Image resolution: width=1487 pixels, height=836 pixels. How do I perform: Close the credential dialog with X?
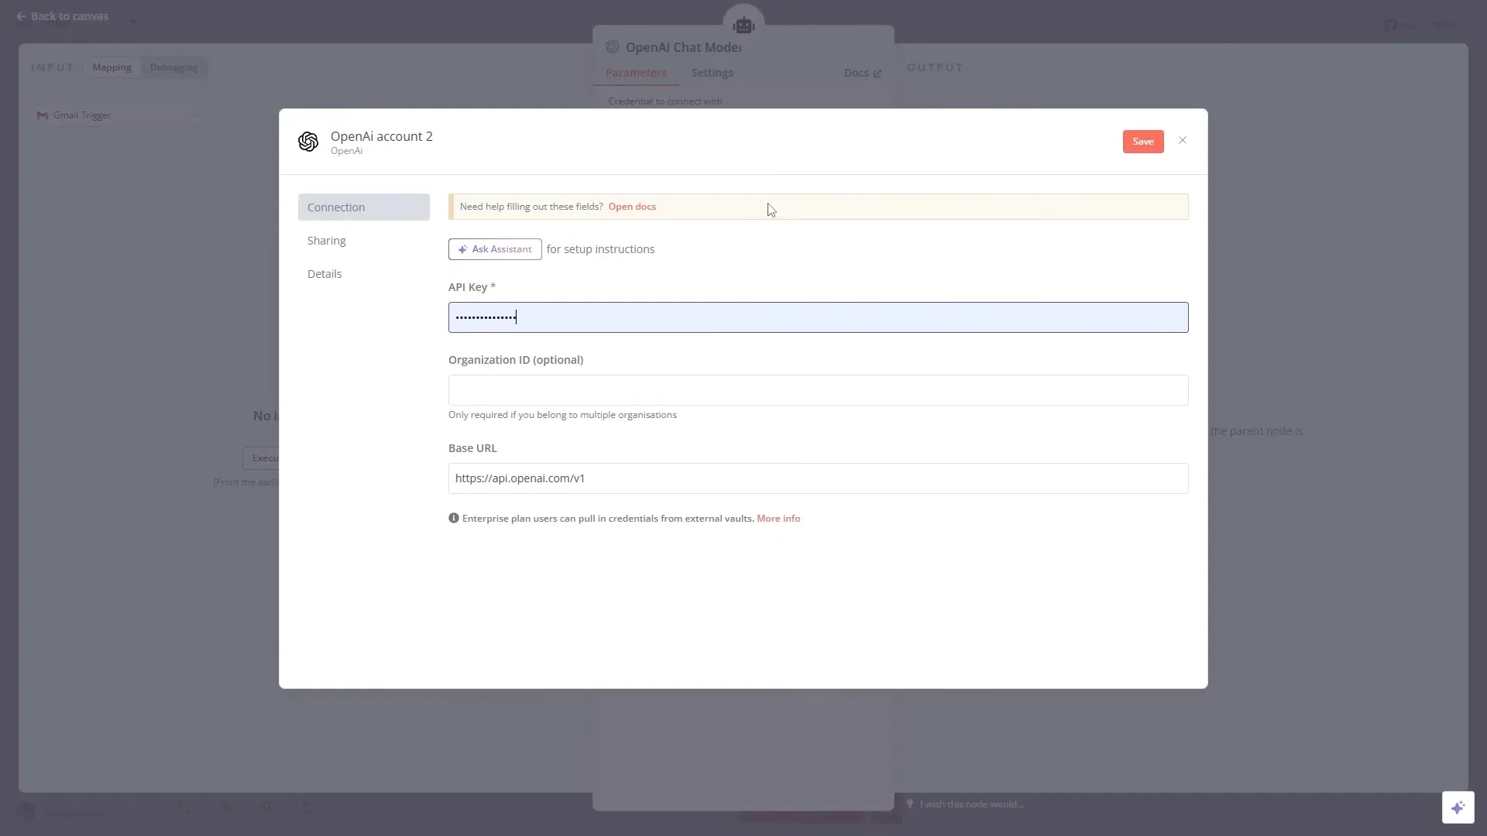click(1182, 141)
